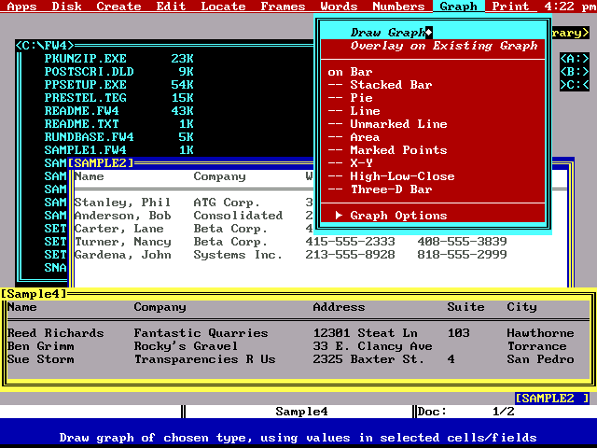Select the ATG Corp. cell

pyautogui.click(x=227, y=203)
